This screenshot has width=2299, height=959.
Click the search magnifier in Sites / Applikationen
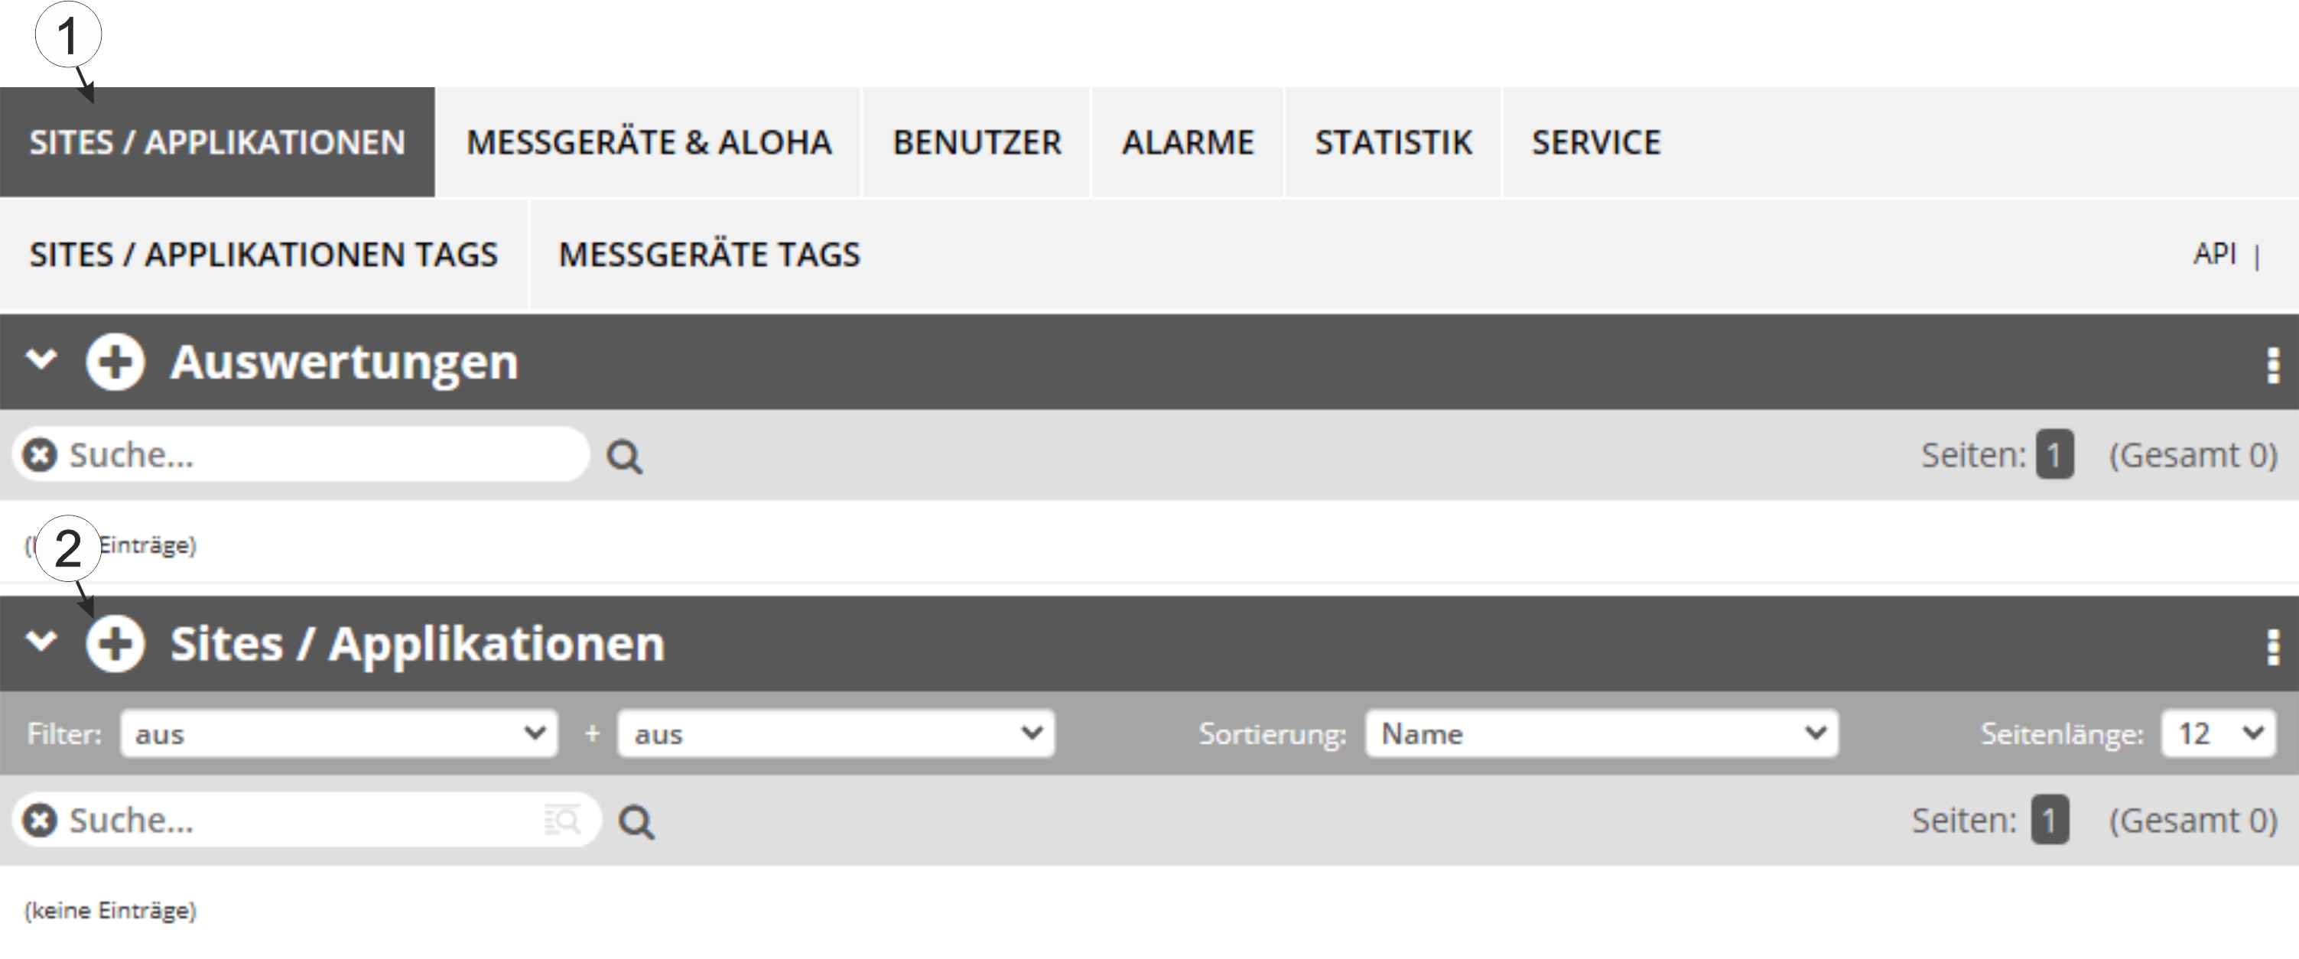tap(636, 821)
